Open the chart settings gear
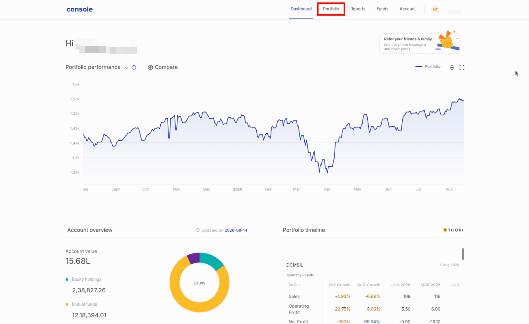 [x=452, y=67]
